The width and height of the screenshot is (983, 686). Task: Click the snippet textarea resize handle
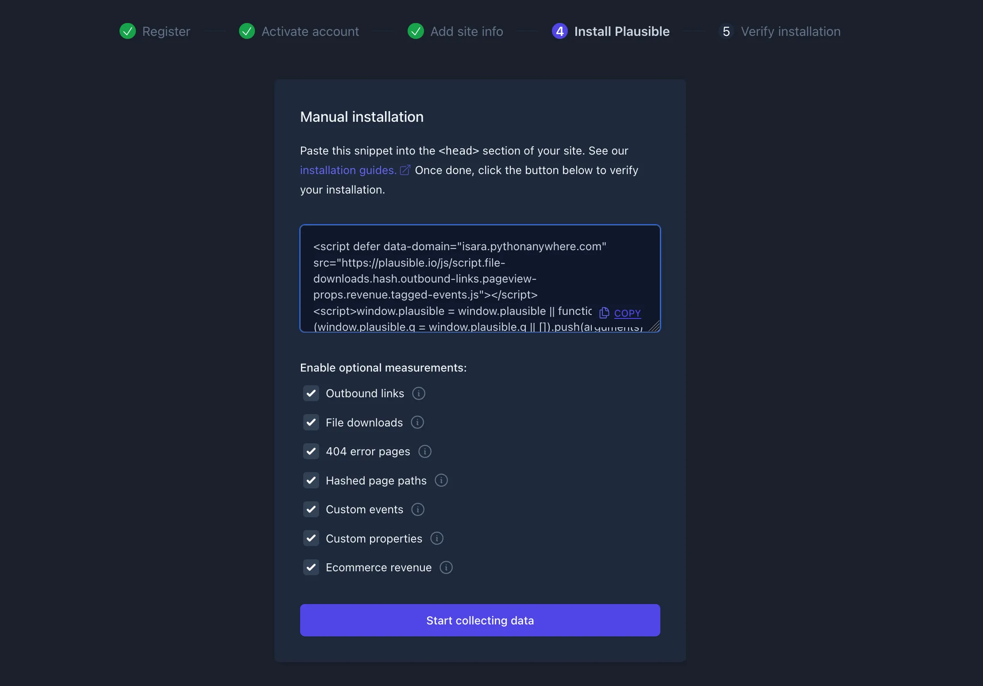coord(654,326)
